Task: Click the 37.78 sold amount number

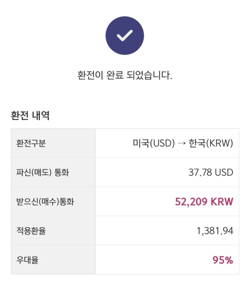Action: click(x=200, y=172)
